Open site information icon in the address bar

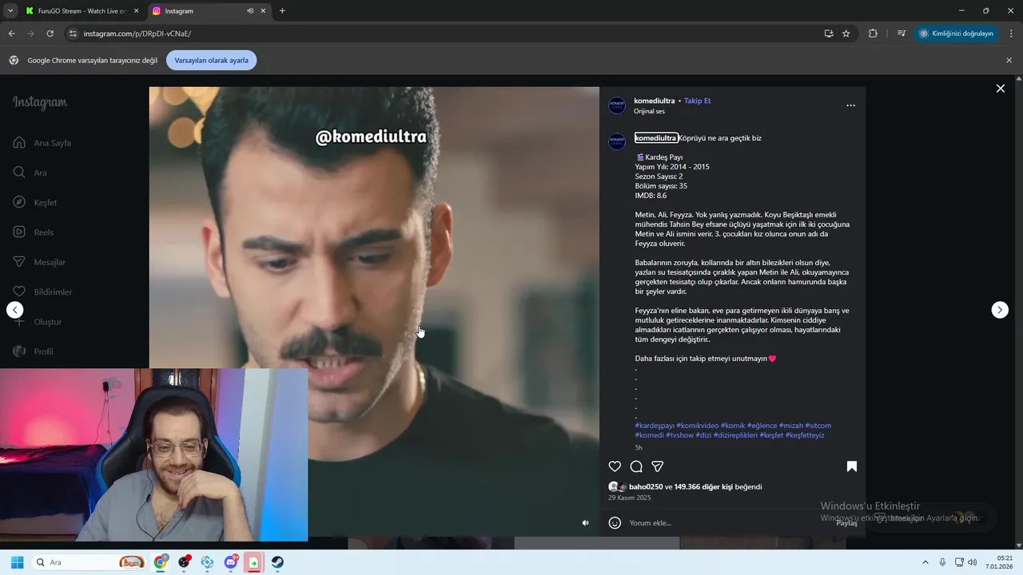(73, 34)
